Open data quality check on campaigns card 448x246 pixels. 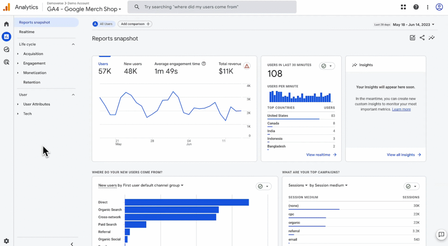click(x=411, y=186)
